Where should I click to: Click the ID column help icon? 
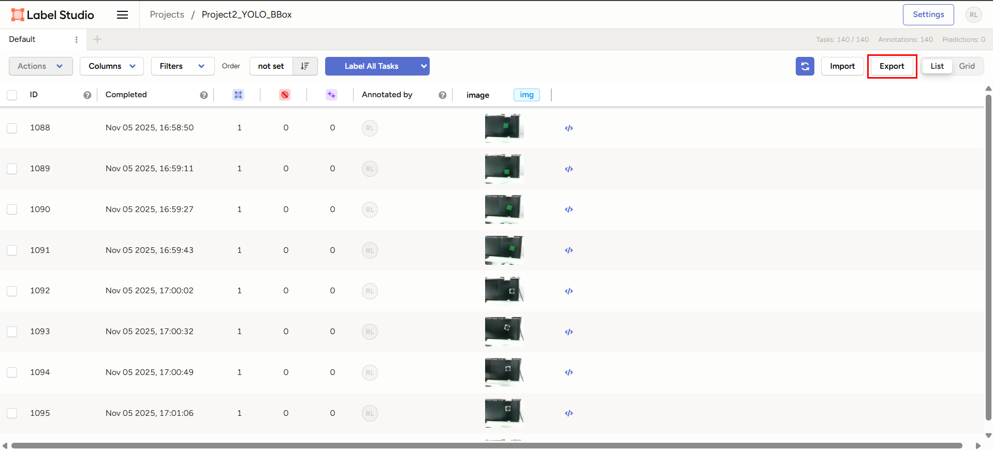(87, 95)
